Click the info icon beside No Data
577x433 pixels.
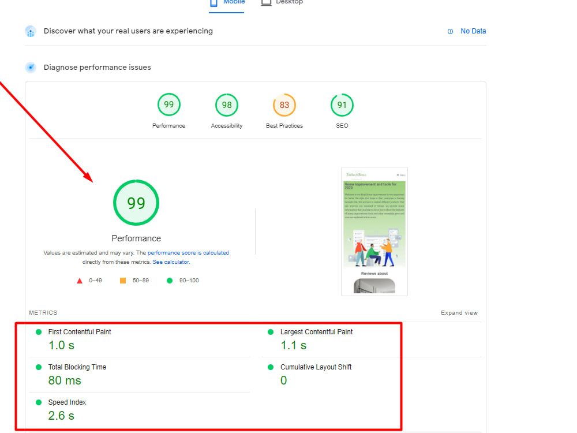pos(450,32)
